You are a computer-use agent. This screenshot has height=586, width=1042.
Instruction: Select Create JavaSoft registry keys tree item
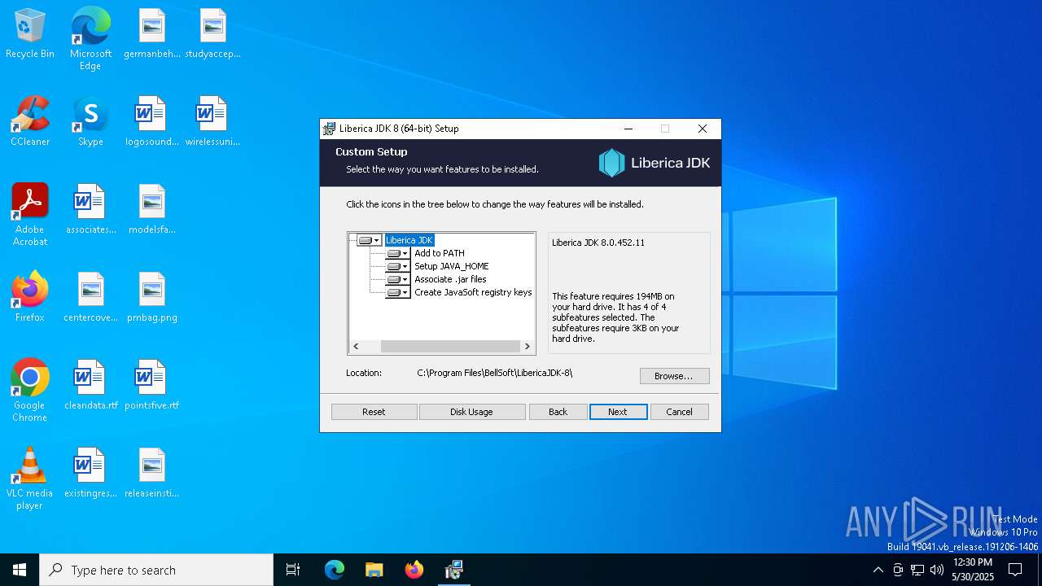pyautogui.click(x=473, y=292)
